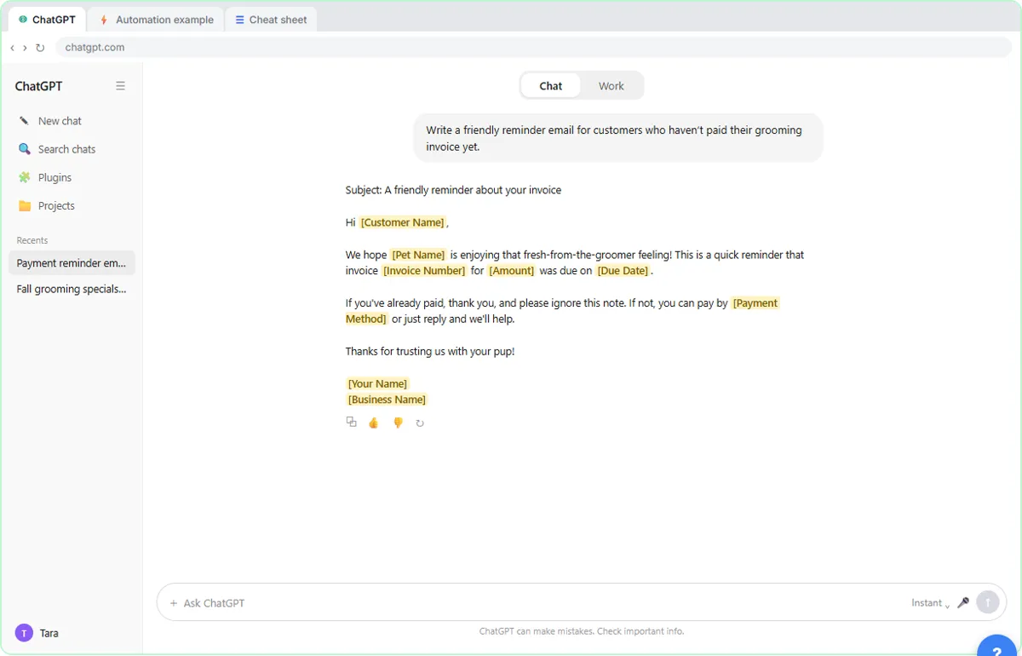Open Fall grooming specials chat
The height and width of the screenshot is (656, 1022).
[x=72, y=289]
